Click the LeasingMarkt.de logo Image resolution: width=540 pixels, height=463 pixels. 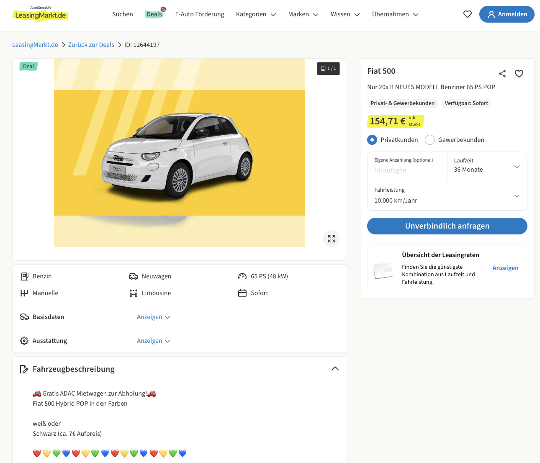tap(41, 14)
